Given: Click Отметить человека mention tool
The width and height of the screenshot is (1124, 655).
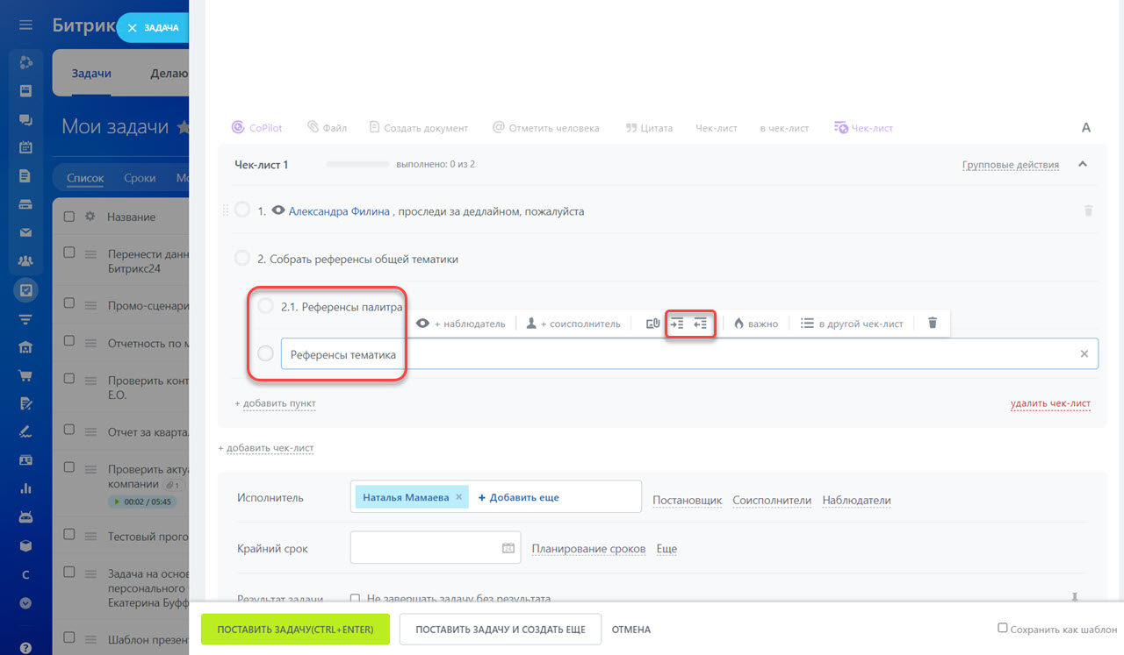Looking at the screenshot, I should point(545,128).
